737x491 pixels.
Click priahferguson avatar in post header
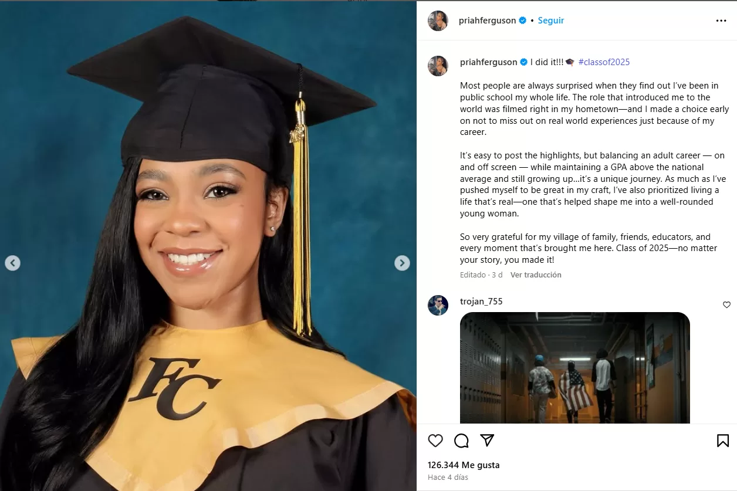click(x=438, y=21)
